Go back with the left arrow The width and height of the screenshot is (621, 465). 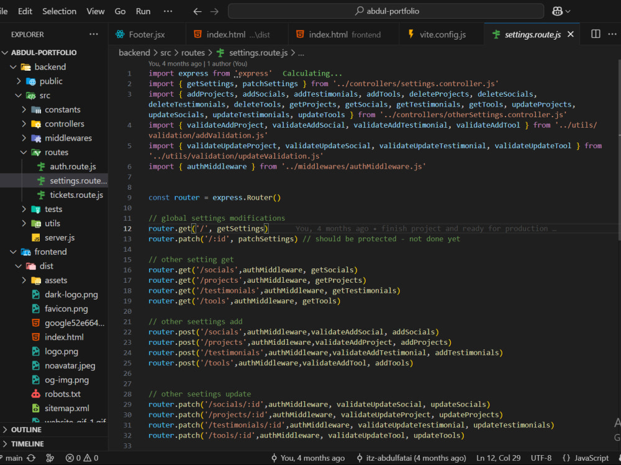(197, 11)
